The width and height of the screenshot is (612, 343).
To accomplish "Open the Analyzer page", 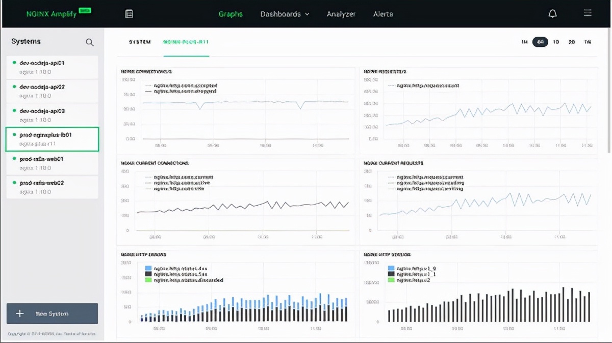I will click(x=341, y=14).
